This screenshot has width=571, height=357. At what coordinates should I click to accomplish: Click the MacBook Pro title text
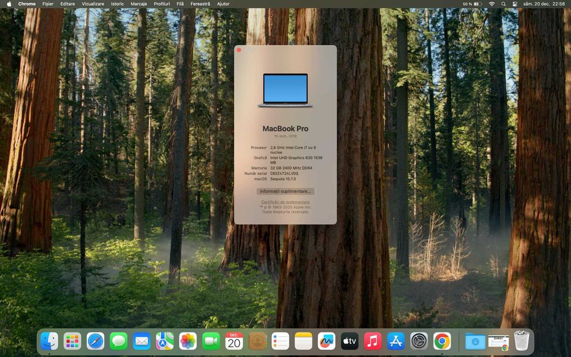pos(285,129)
